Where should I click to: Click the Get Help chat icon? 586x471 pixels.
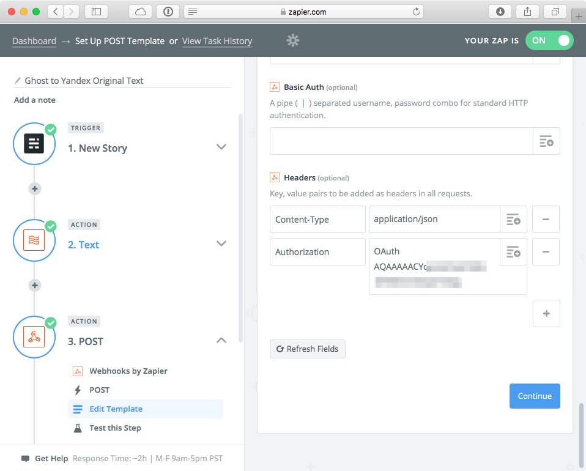point(25,458)
